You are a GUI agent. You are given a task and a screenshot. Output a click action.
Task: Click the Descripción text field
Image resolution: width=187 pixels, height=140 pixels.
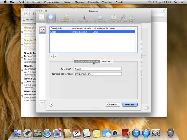coord(98,69)
